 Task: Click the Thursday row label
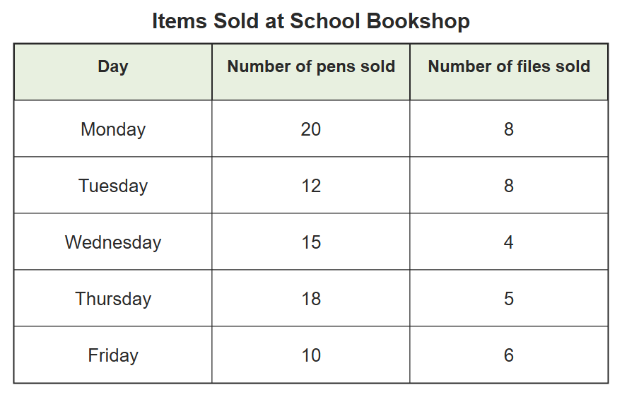pyautogui.click(x=113, y=299)
